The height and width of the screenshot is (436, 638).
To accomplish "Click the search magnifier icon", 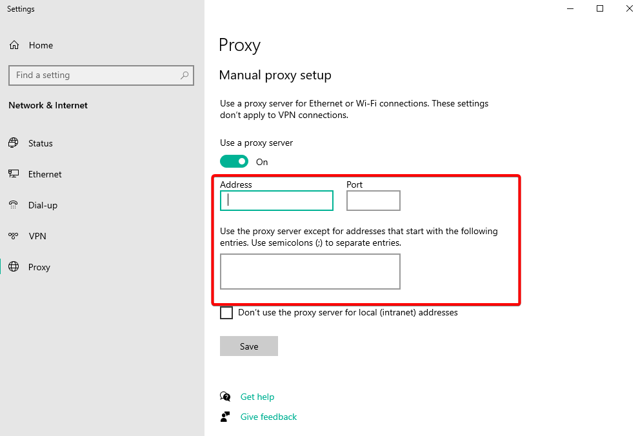I will [184, 75].
